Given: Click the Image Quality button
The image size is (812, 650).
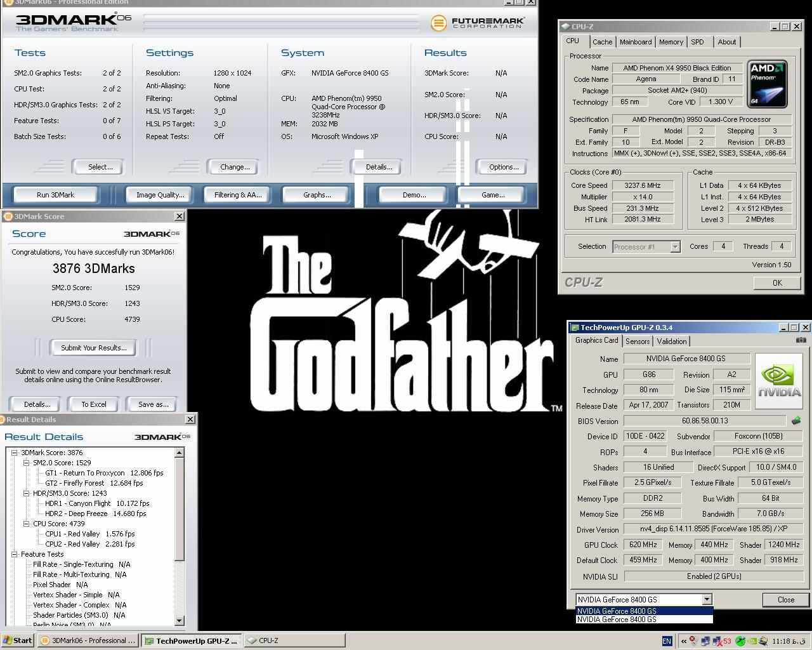Looking at the screenshot, I should click(160, 195).
